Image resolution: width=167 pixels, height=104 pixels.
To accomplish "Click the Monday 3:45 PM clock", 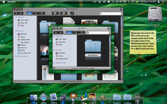I will click(x=148, y=2).
